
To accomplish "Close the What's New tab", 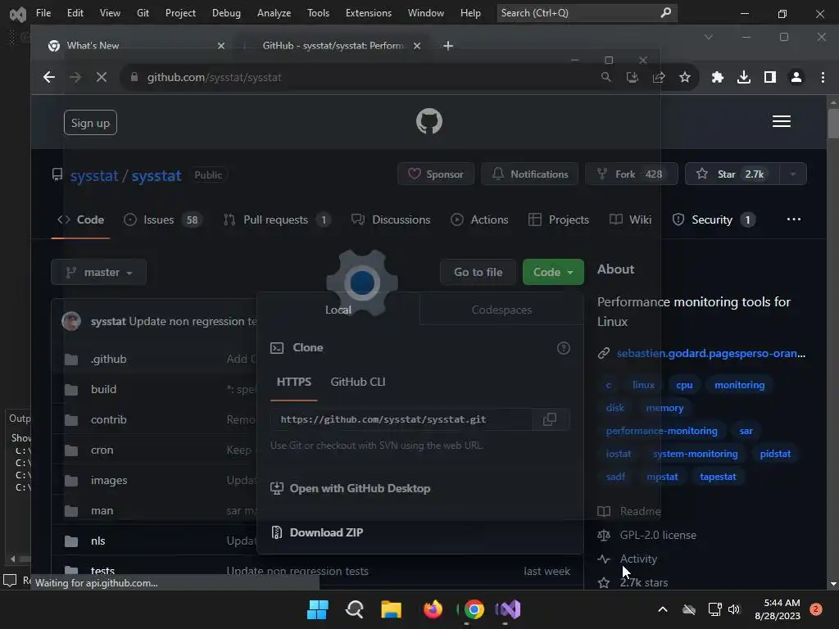I will [x=221, y=46].
